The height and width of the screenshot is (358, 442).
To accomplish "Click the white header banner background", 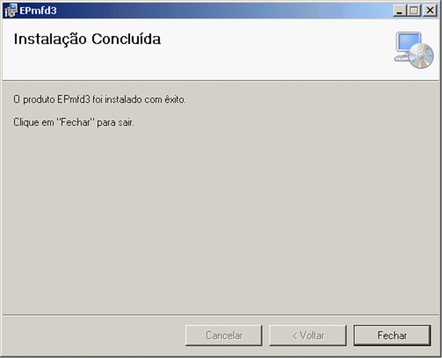I will pyautogui.click(x=254, y=62).
